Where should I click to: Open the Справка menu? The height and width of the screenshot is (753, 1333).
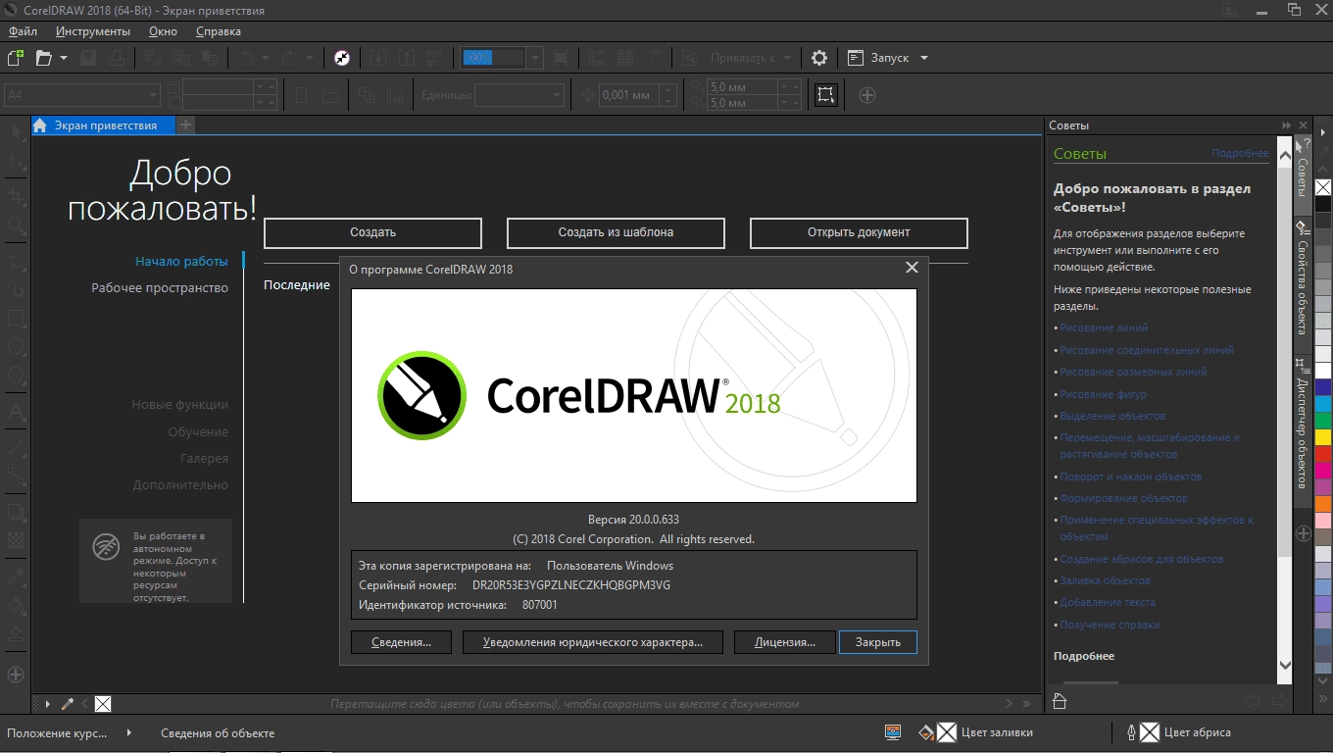point(219,31)
